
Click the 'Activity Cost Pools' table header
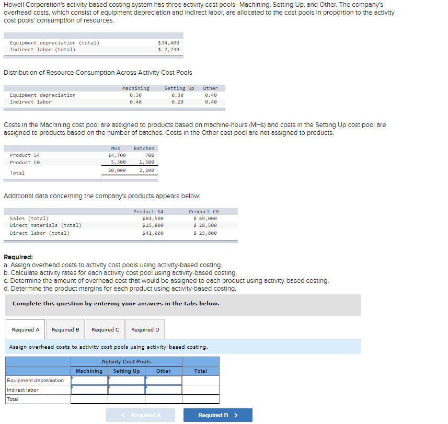[127, 361]
